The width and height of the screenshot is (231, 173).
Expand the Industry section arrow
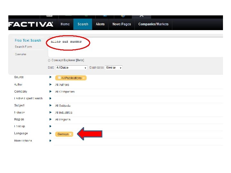click(50, 112)
